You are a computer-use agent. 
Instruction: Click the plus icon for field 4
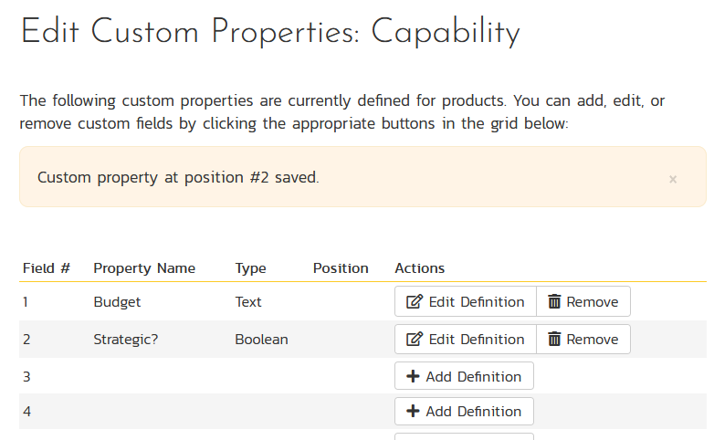tap(414, 412)
